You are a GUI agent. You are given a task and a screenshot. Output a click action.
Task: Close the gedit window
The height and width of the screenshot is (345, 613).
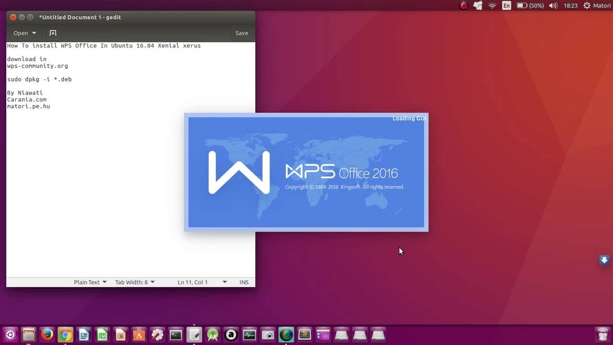click(13, 17)
